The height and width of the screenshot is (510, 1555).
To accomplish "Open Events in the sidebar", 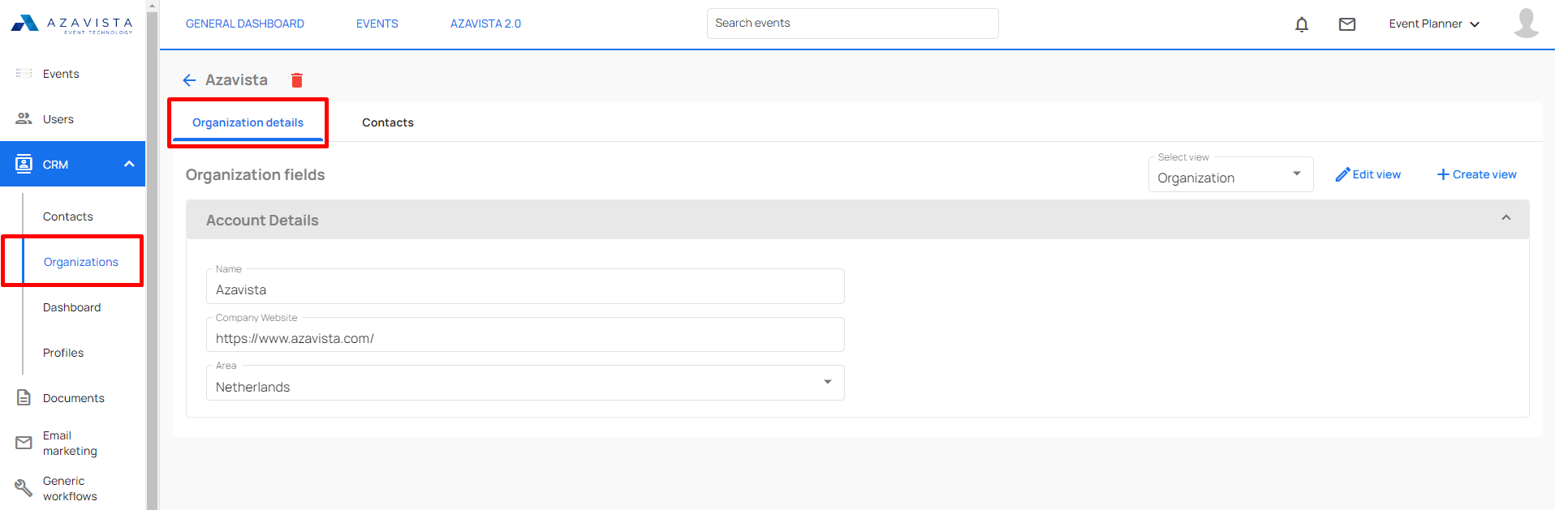I will pyautogui.click(x=61, y=74).
